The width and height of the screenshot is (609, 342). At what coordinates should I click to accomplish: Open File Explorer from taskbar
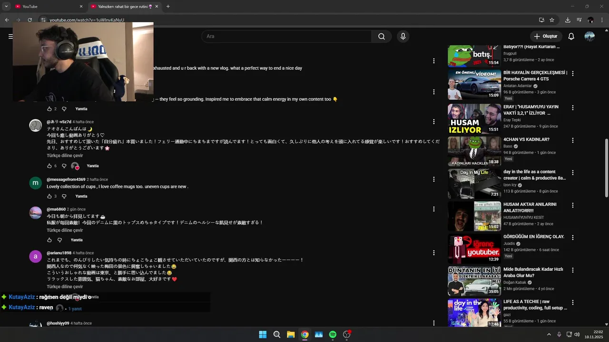tap(291, 334)
